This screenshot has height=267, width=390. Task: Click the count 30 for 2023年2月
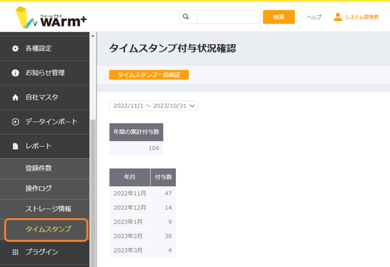[x=168, y=236]
